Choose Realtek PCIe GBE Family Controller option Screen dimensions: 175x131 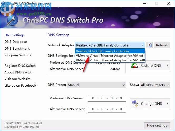(x=110, y=51)
